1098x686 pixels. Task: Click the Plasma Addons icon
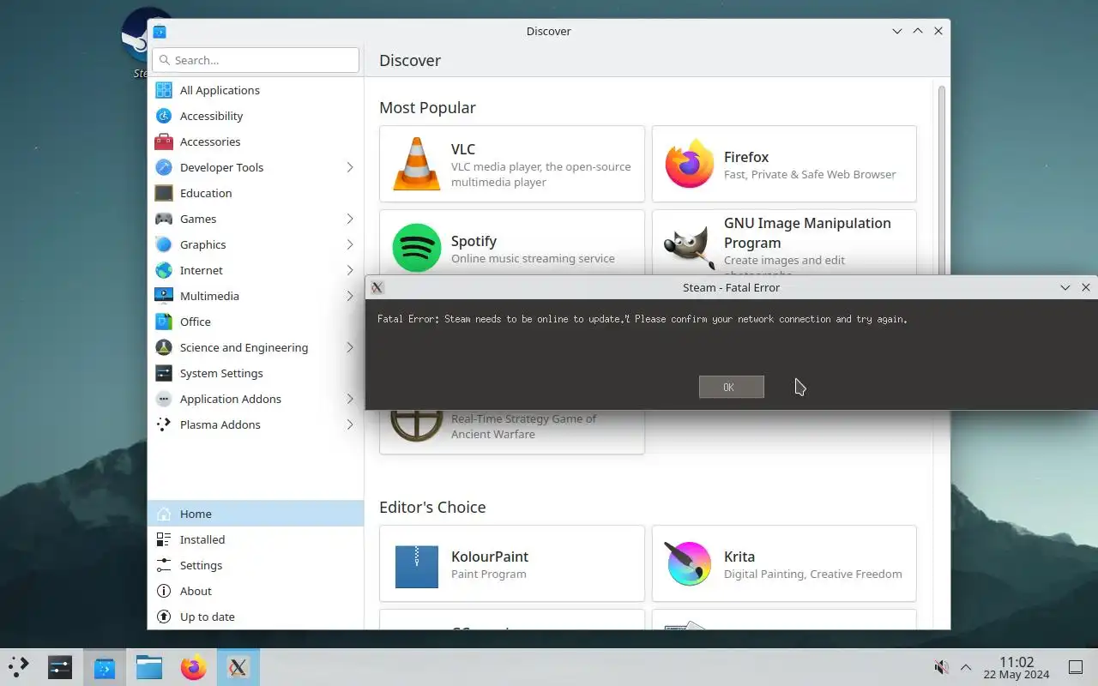[x=164, y=424]
